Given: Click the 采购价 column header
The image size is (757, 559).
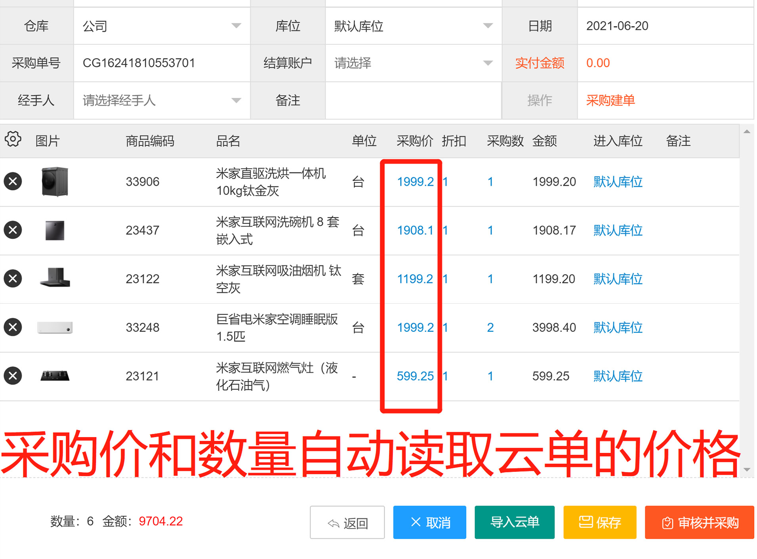Looking at the screenshot, I should coord(415,141).
